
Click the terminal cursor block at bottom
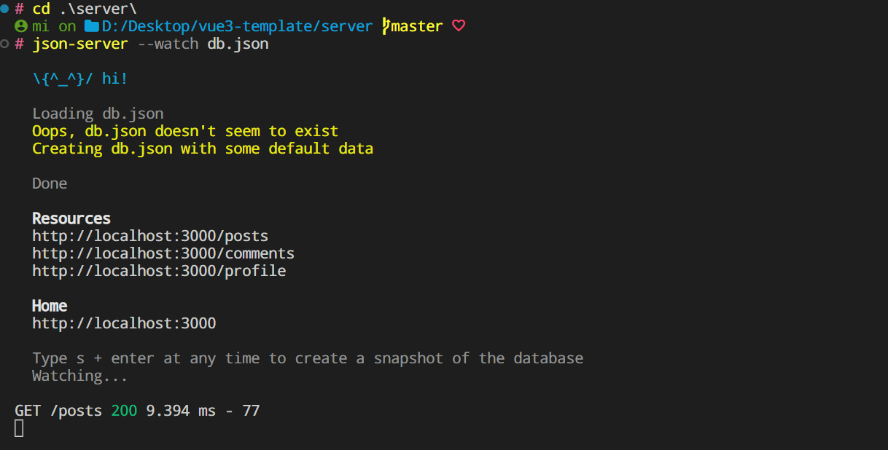[x=19, y=429]
